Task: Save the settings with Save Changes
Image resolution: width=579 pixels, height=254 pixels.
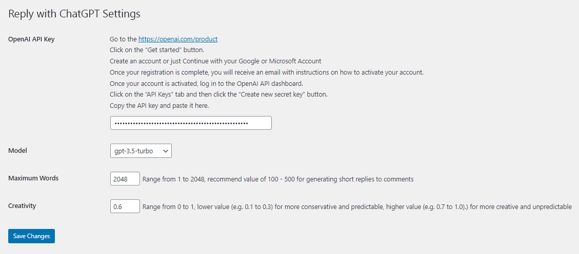Action: click(x=31, y=236)
